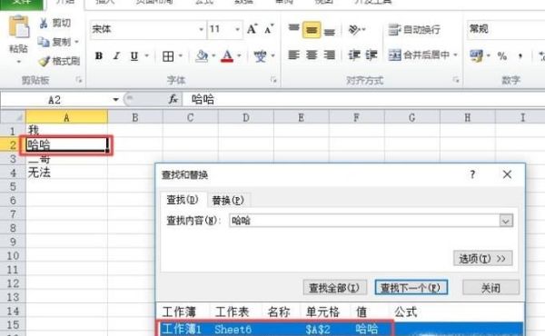The height and width of the screenshot is (336, 545).
Task: Toggle bold formatting
Action: [99, 56]
